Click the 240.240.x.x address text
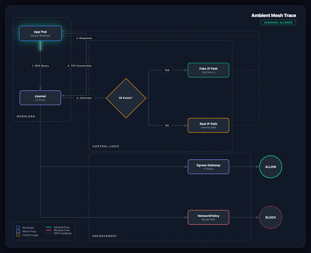311x253 pixels. 208,72
